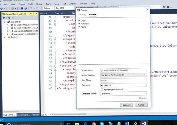Open the Build menu
The height and width of the screenshot is (125, 177).
coord(31,4)
